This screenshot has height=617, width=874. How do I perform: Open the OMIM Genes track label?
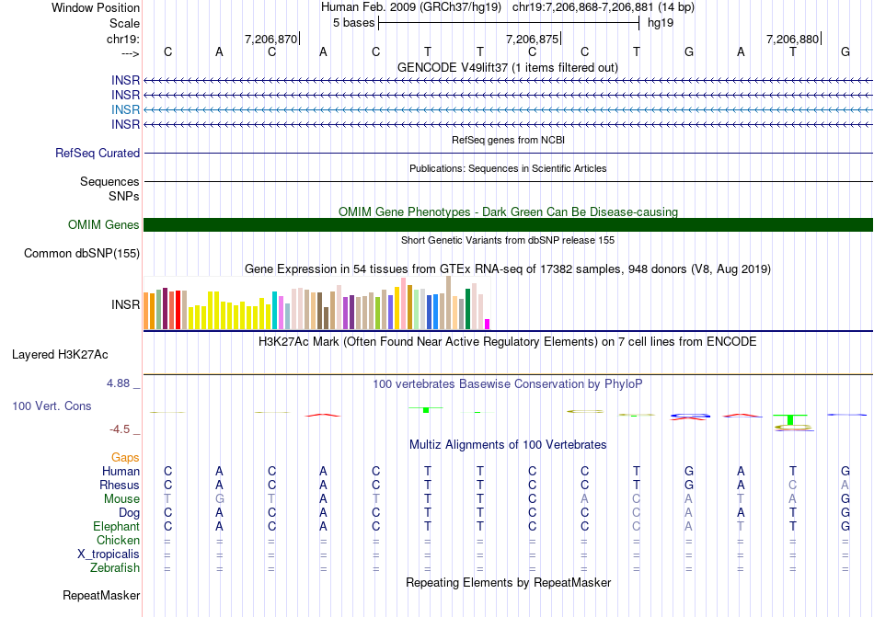103,225
